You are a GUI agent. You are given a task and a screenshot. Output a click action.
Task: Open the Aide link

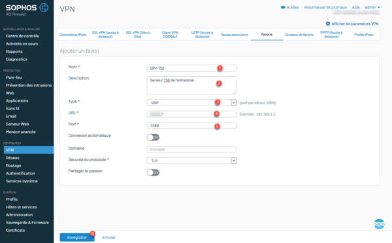355,7
